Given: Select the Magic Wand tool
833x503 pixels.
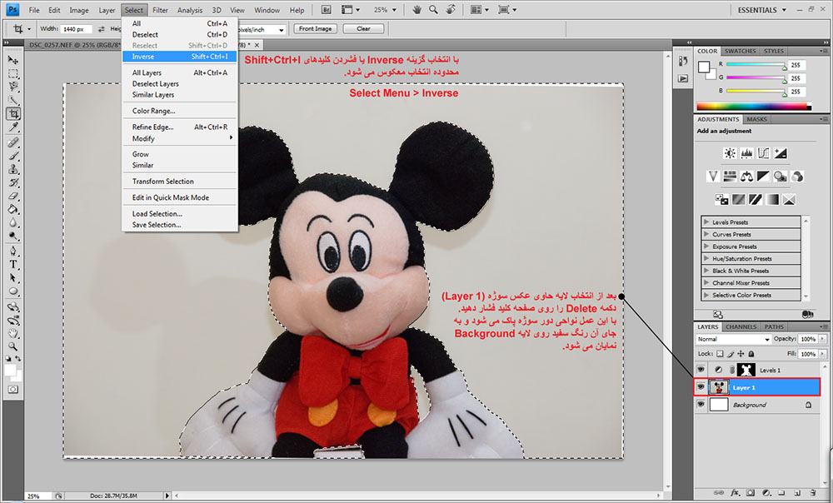Looking at the screenshot, I should [x=12, y=100].
